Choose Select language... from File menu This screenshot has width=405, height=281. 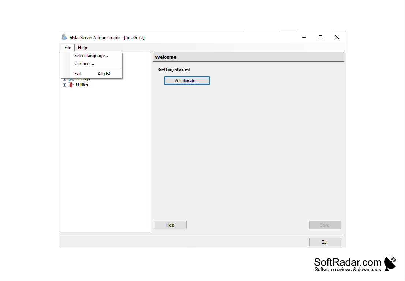point(91,56)
